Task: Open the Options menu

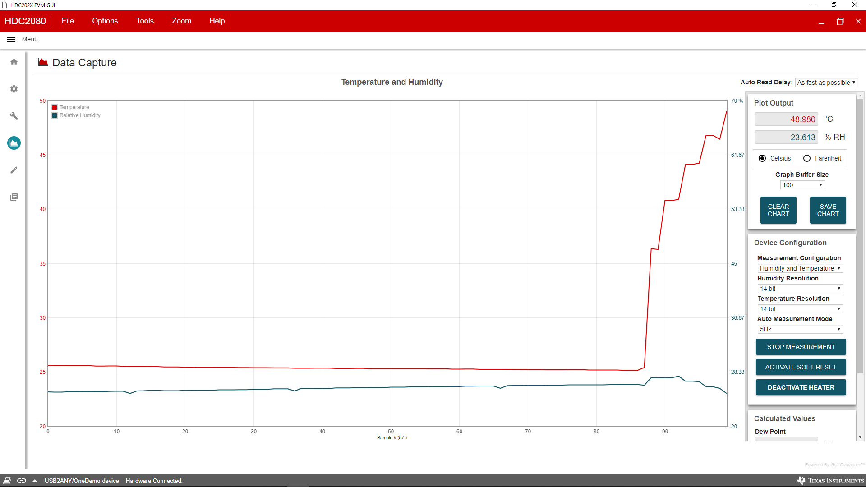Action: pyautogui.click(x=105, y=21)
